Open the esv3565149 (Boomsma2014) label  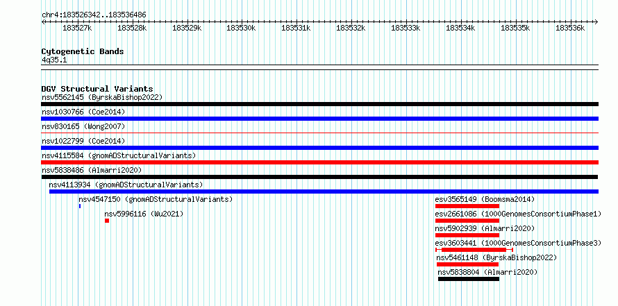[485, 199]
